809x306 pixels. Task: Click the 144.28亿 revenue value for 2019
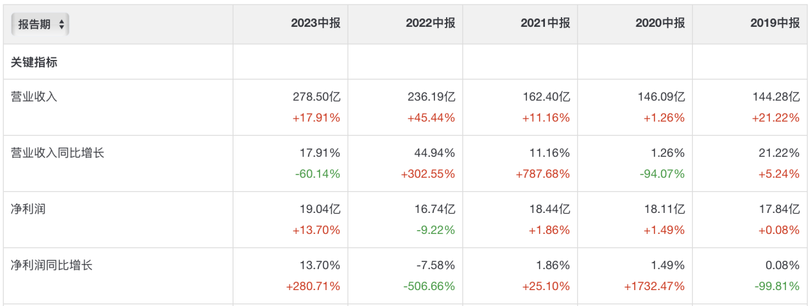[776, 98]
